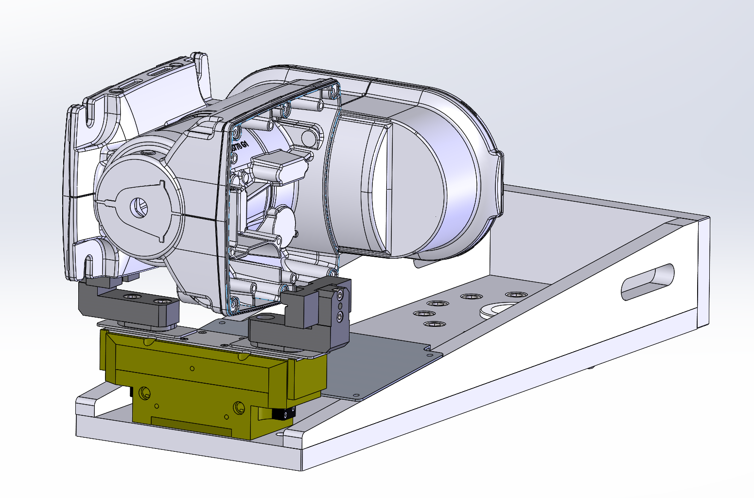
Task: Select the engraved part marking text on the flange
Action: tap(240, 145)
